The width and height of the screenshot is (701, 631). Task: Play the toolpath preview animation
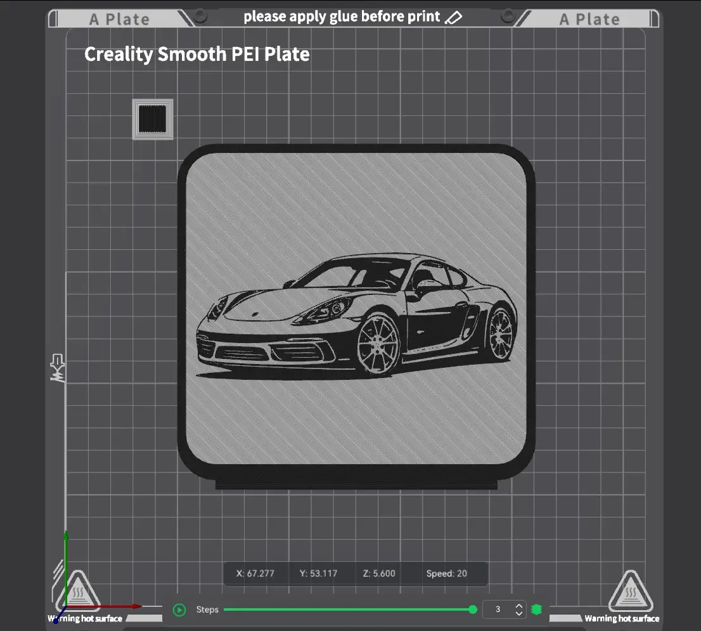[179, 609]
